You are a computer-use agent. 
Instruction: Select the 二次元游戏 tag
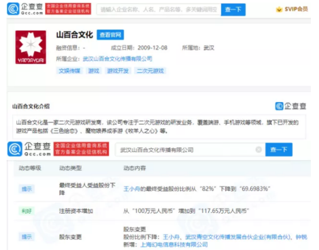(150, 71)
